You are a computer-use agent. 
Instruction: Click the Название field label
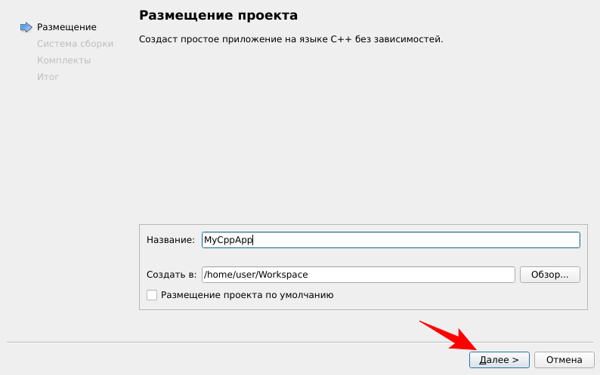(170, 240)
